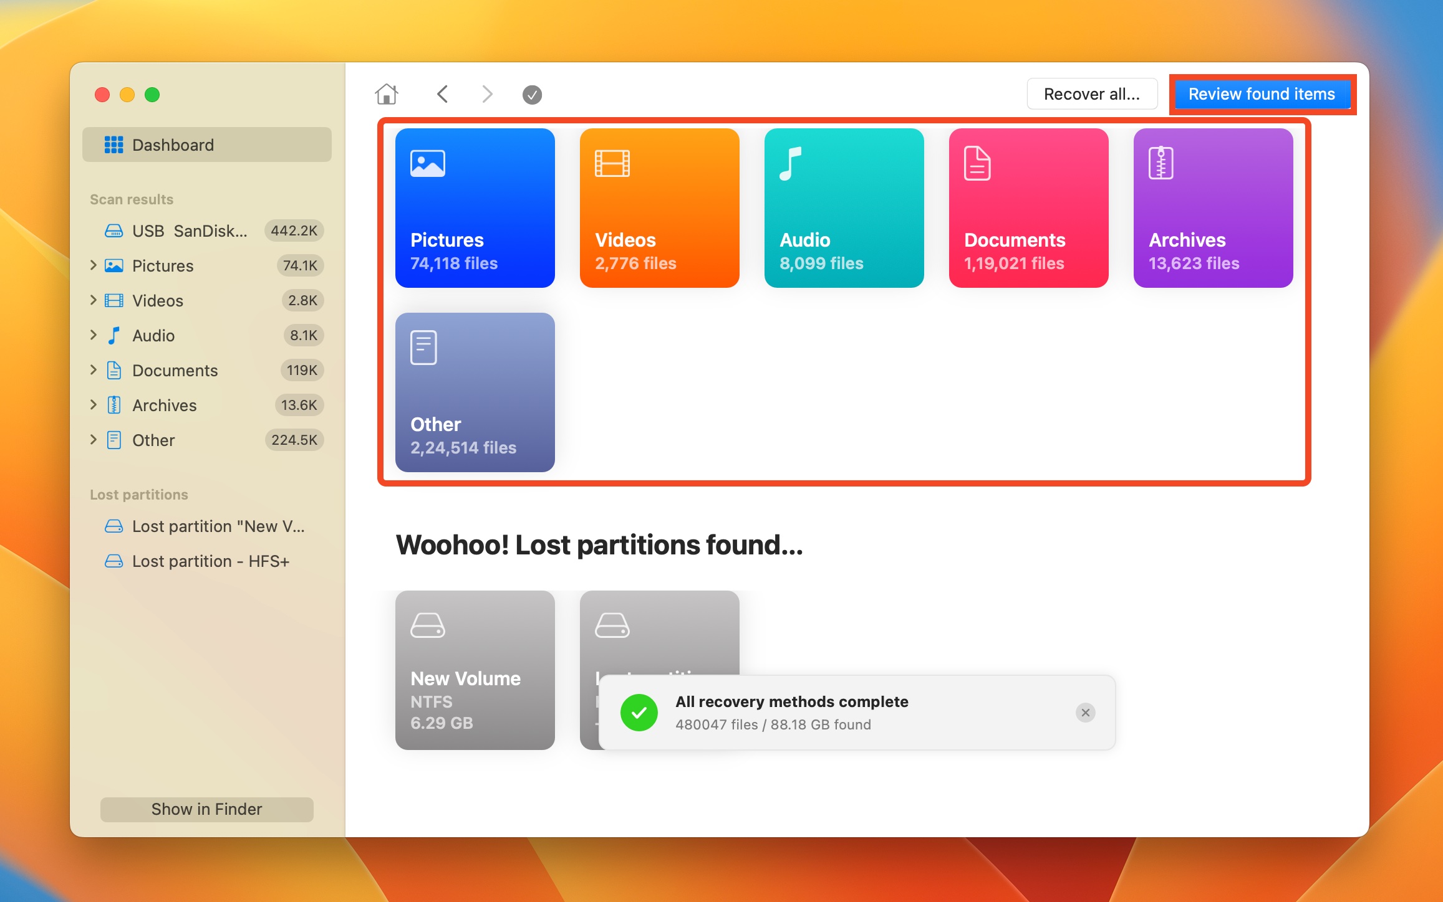Click the 442.2K count badge
The image size is (1443, 902).
pos(294,230)
